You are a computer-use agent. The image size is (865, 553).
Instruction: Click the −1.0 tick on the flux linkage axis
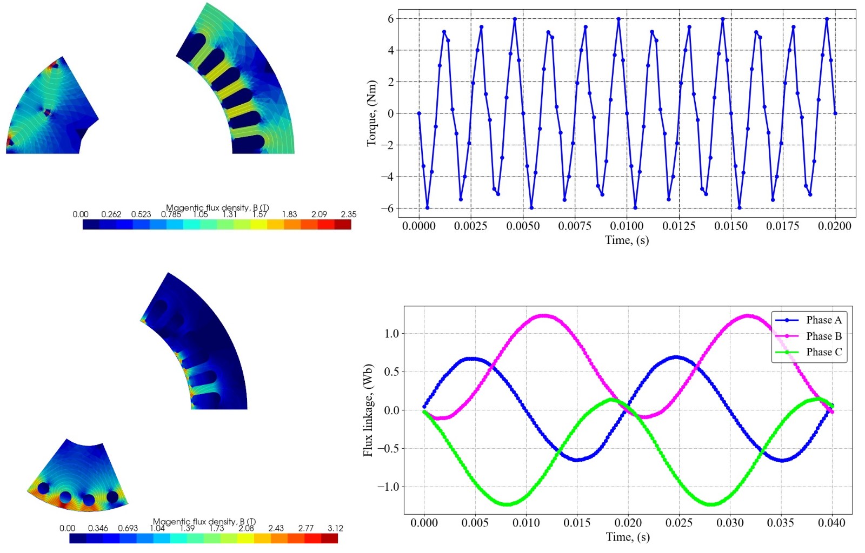(x=388, y=487)
